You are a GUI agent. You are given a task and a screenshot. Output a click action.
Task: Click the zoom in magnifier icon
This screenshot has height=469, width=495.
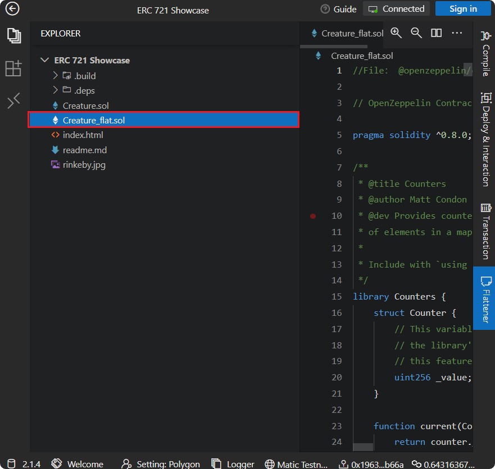396,33
